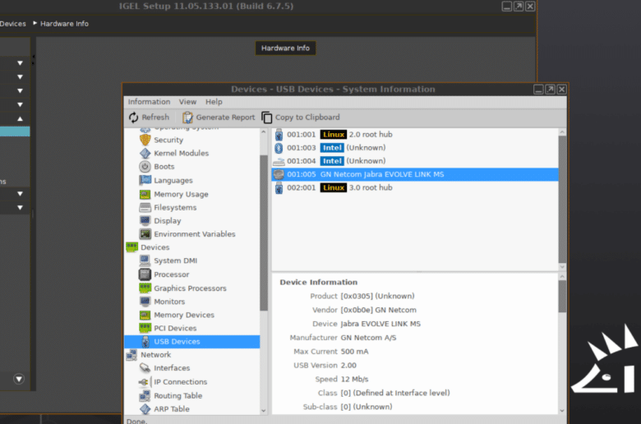Image resolution: width=641 pixels, height=424 pixels.
Task: Select the Languages flag icon
Action: point(145,180)
